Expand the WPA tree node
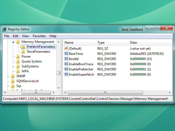This screenshot has height=131, width=175. [13, 72]
